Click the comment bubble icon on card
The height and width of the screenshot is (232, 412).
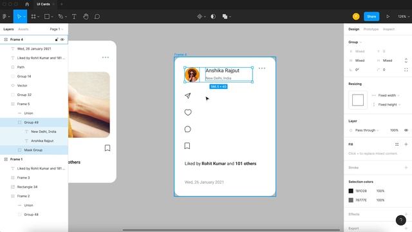[x=187, y=129]
